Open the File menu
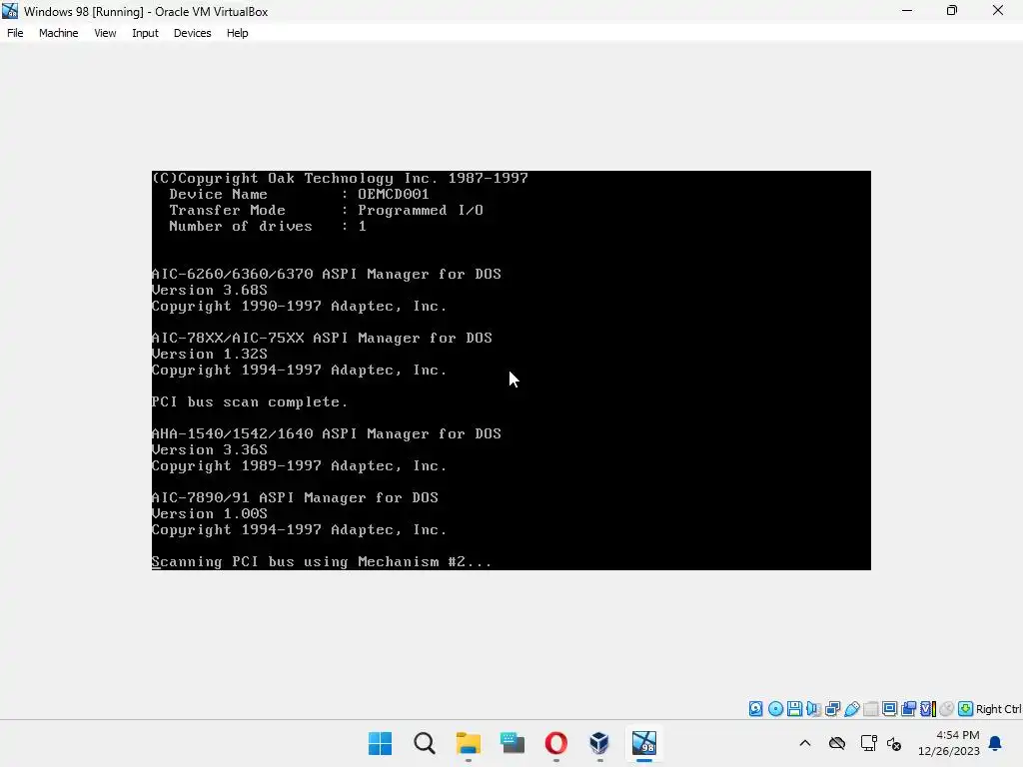This screenshot has height=767, width=1023. click(x=15, y=33)
